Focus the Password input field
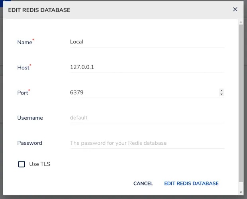Screen dimensions: 247x199 pos(147,143)
